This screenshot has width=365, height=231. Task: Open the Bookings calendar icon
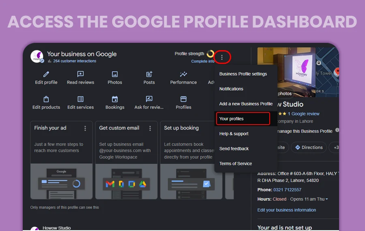[x=115, y=99]
